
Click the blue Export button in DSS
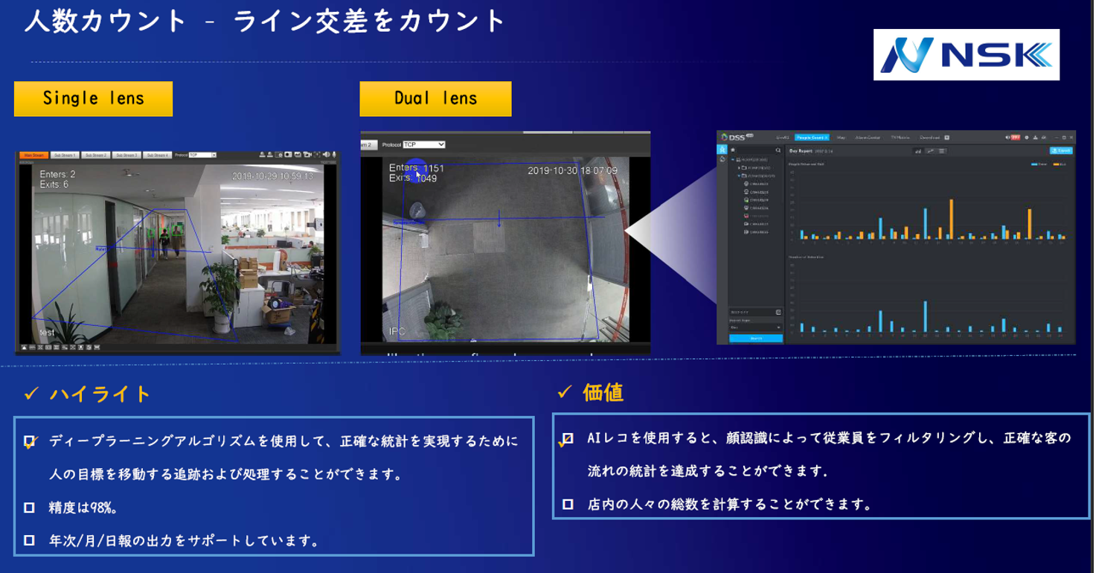point(1061,150)
